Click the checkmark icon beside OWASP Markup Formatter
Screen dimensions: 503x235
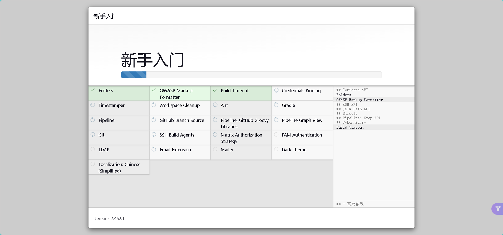[154, 90]
